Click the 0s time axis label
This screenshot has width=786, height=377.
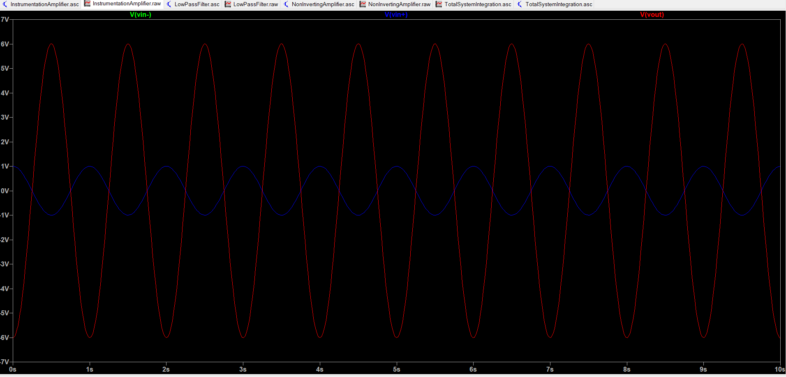tap(13, 369)
